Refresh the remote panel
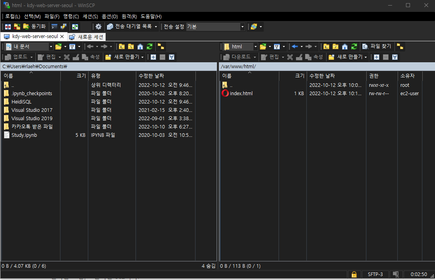This screenshot has width=435, height=280. point(354,46)
